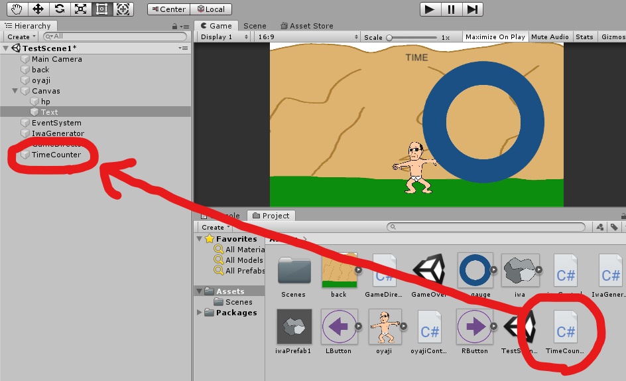Image resolution: width=626 pixels, height=381 pixels.
Task: Select oyajiController C# script asset
Action: 429,332
